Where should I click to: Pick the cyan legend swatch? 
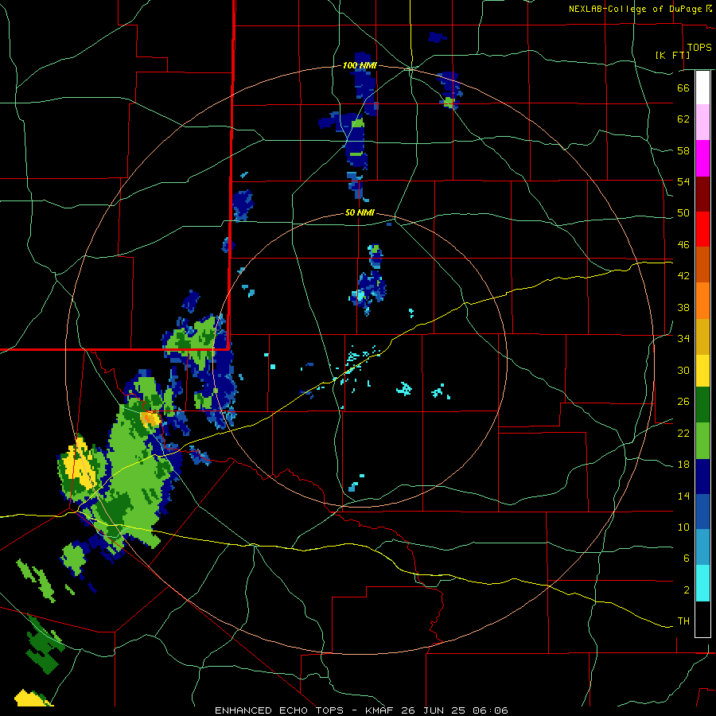tap(702, 584)
